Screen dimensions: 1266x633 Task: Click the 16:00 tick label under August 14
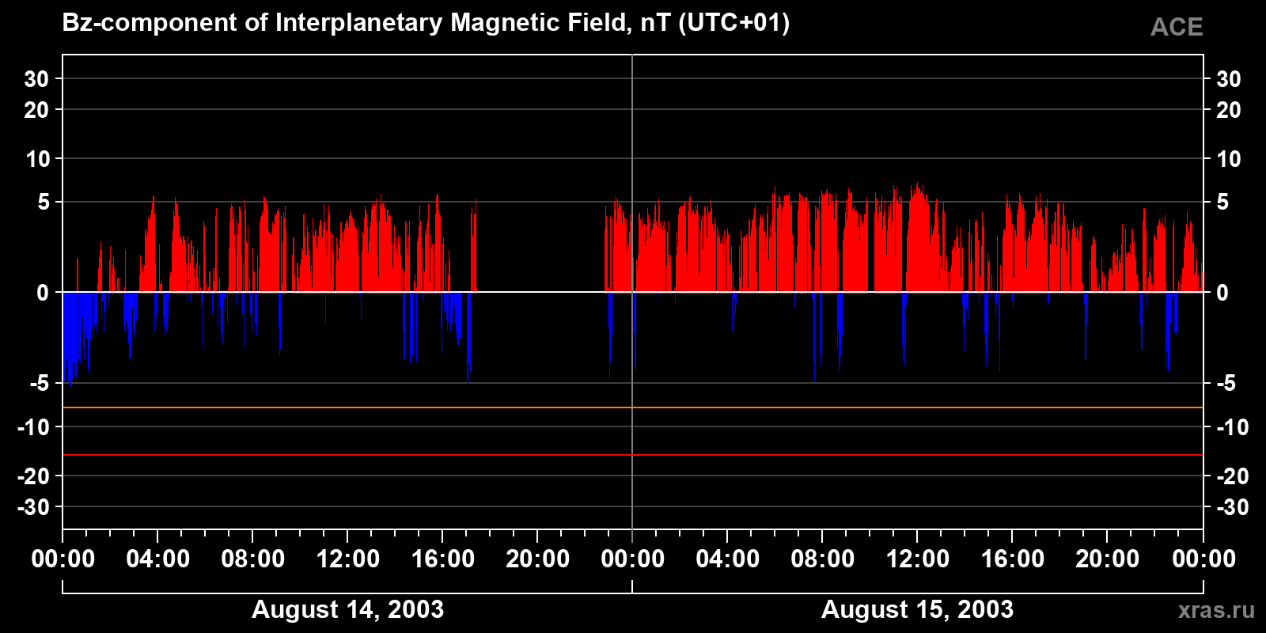click(x=442, y=559)
